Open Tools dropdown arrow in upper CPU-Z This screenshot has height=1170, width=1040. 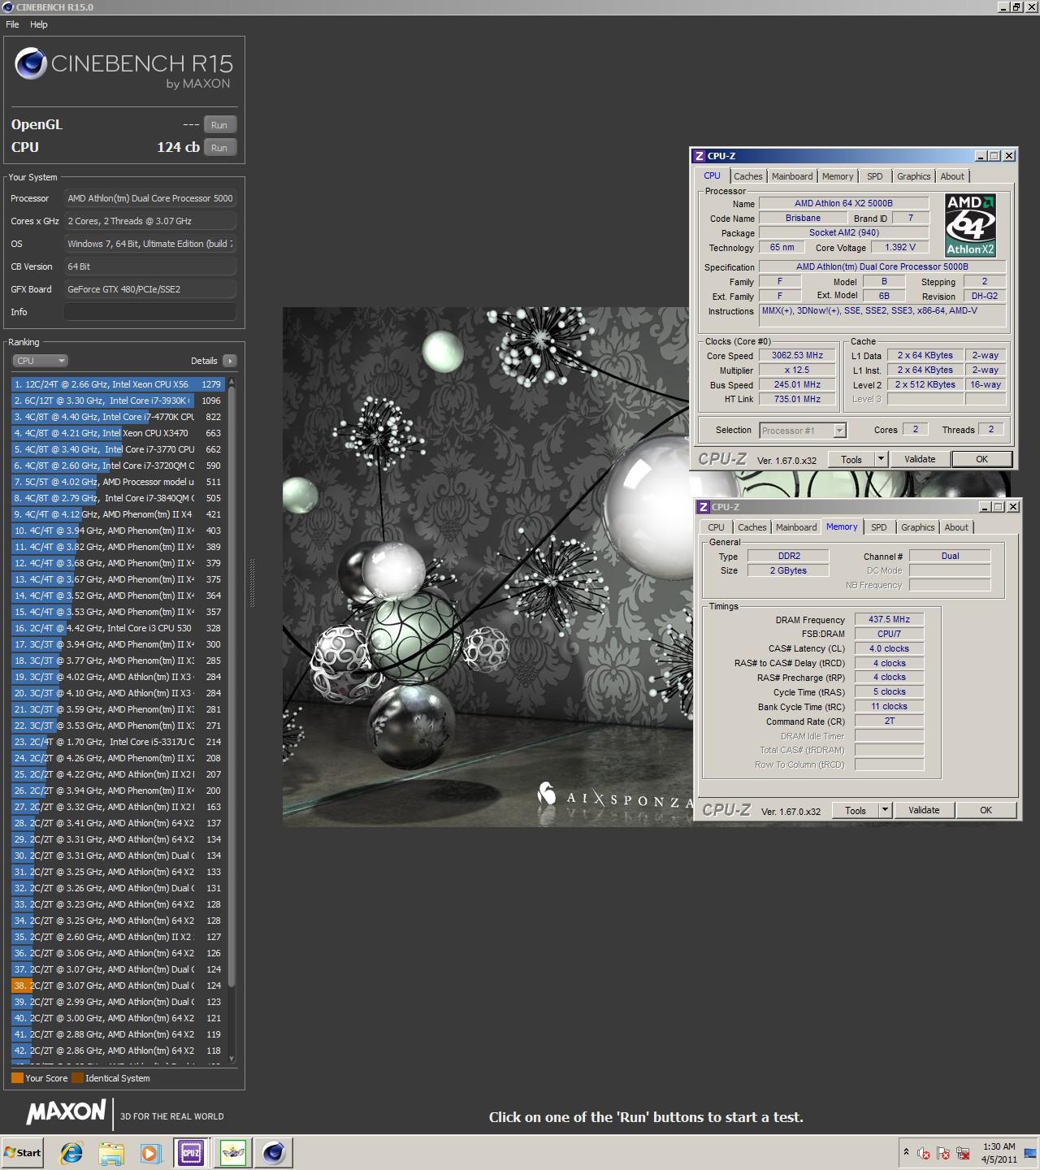881,459
